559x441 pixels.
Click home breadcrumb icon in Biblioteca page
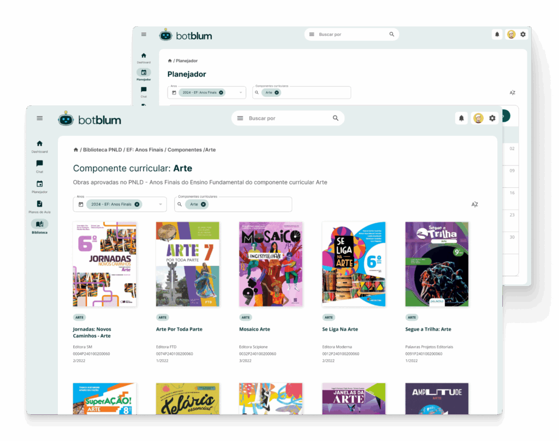point(75,150)
